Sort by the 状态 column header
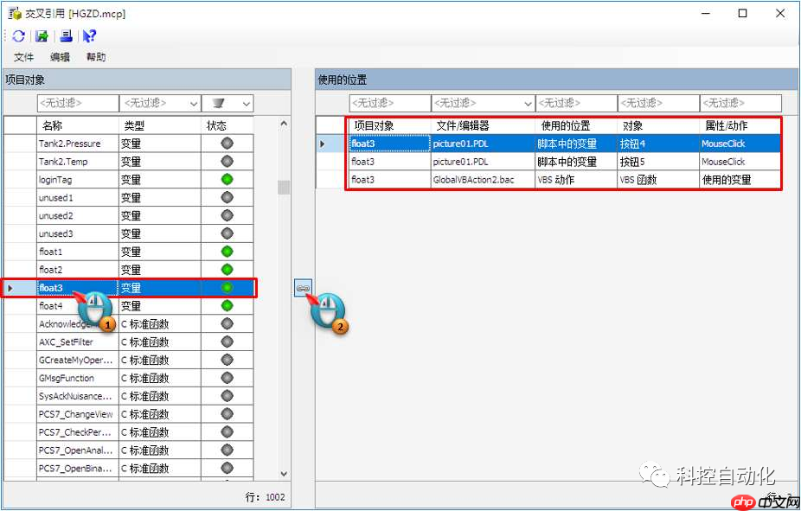 (227, 125)
